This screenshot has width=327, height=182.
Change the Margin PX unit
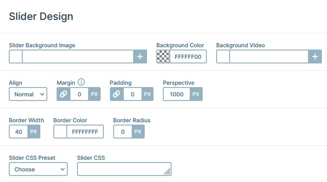[x=94, y=94]
